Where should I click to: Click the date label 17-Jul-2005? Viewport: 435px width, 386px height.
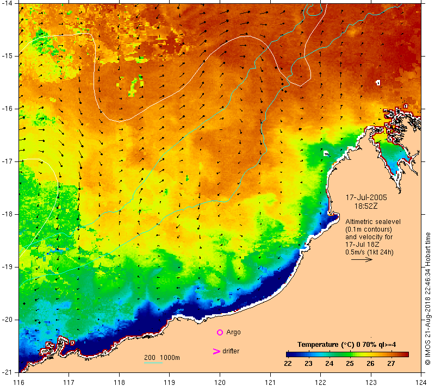click(x=366, y=197)
